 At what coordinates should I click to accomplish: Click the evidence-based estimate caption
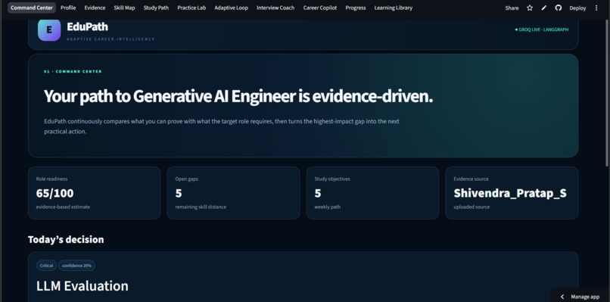pos(63,207)
